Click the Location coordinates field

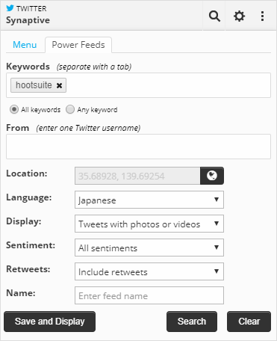(x=137, y=176)
